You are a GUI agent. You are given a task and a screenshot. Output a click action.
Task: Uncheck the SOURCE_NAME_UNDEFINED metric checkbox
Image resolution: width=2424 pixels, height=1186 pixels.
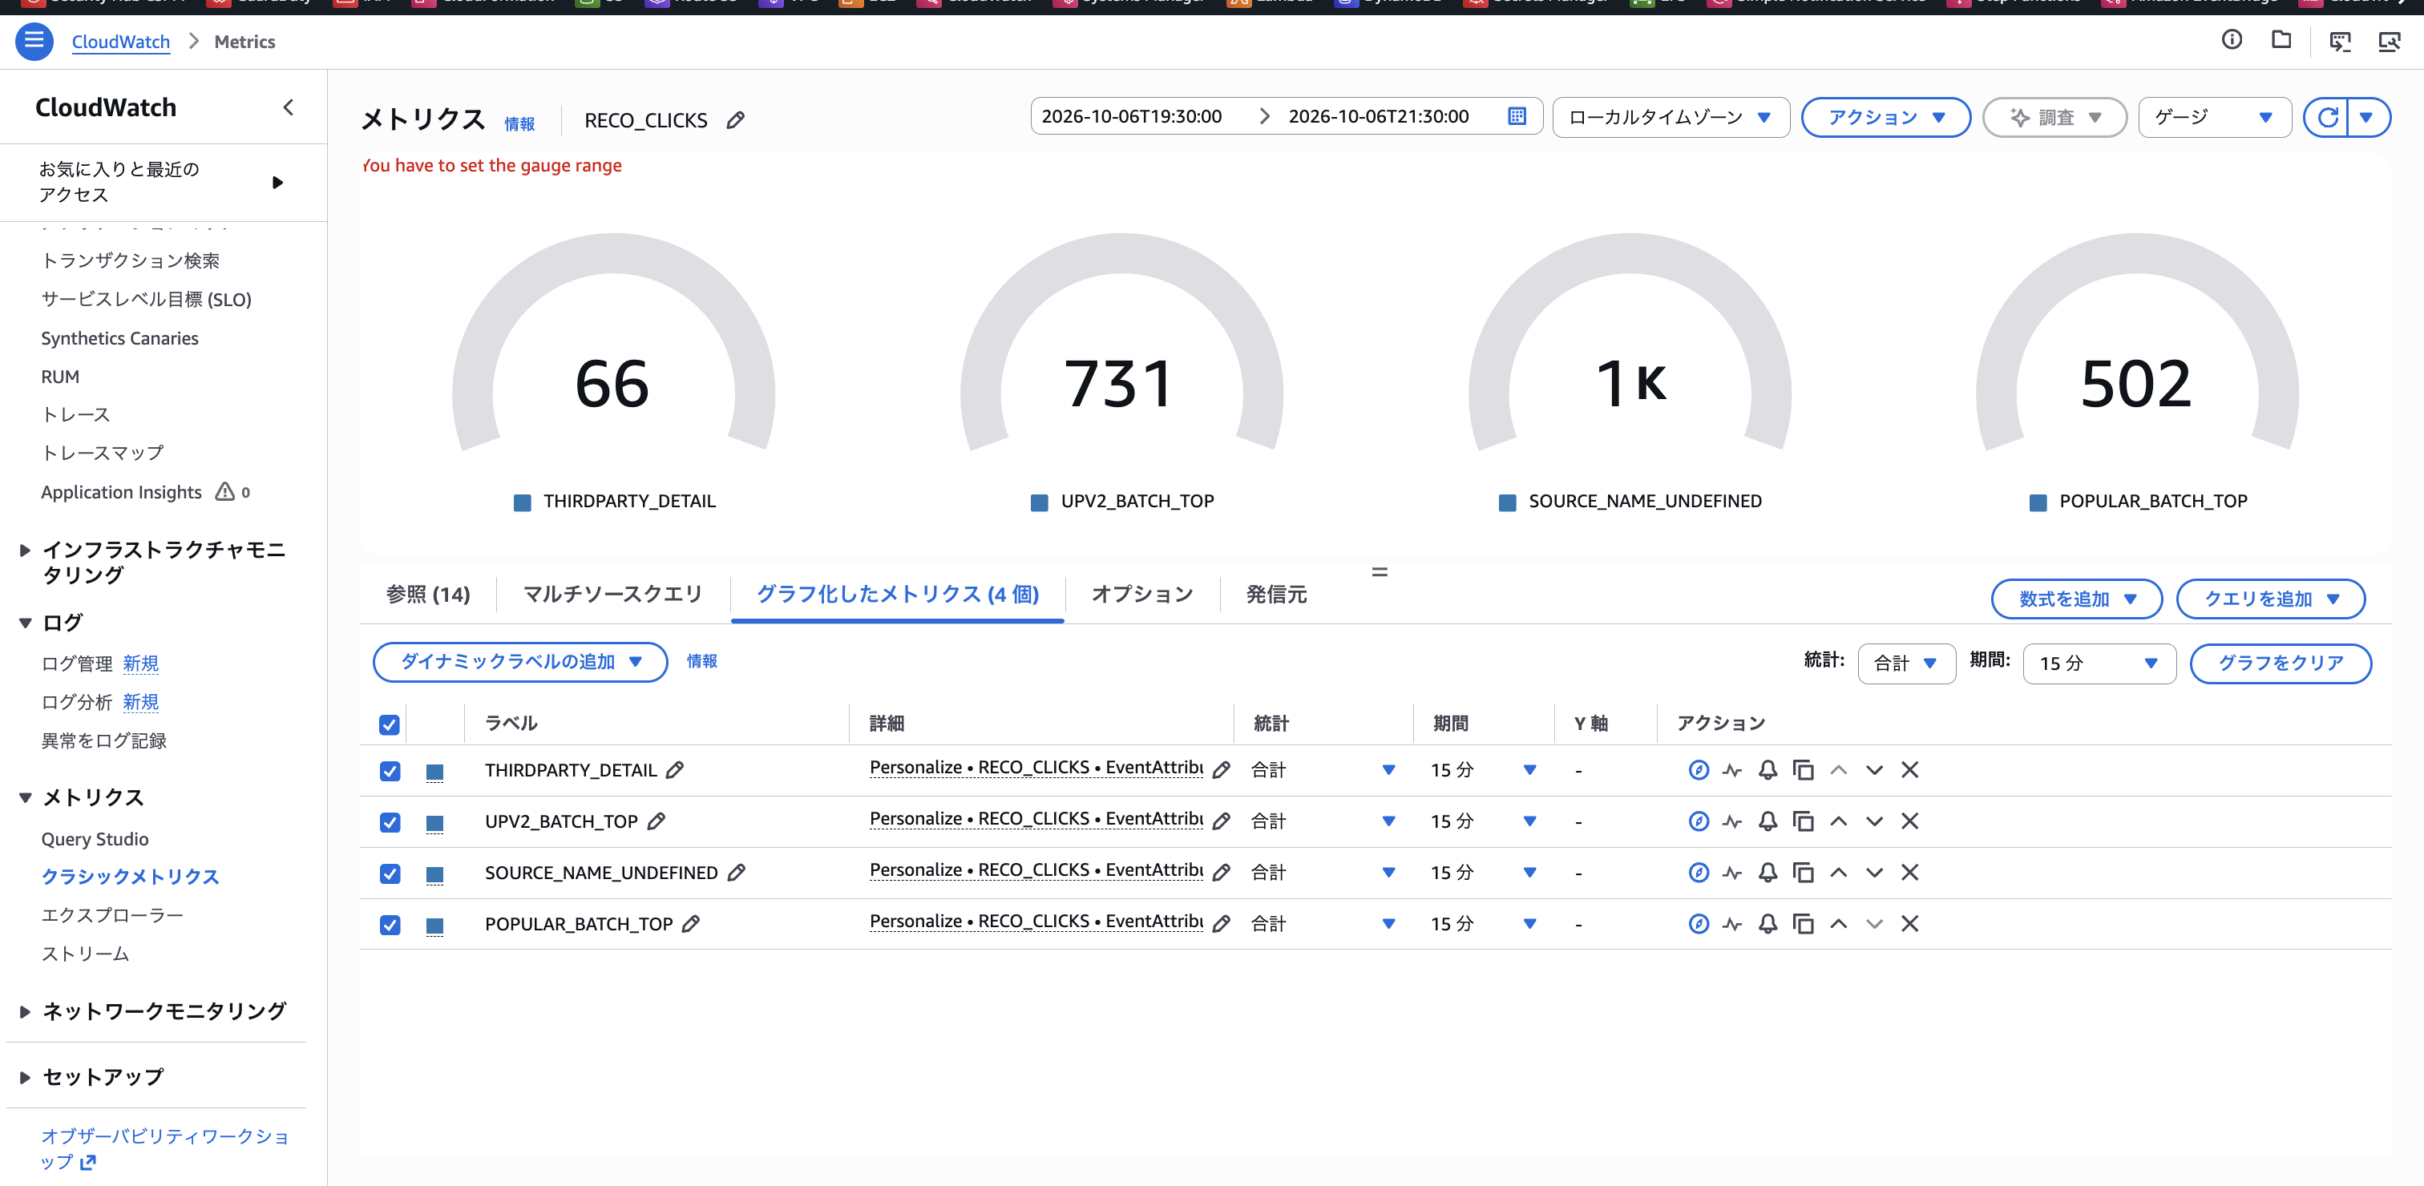pos(390,873)
